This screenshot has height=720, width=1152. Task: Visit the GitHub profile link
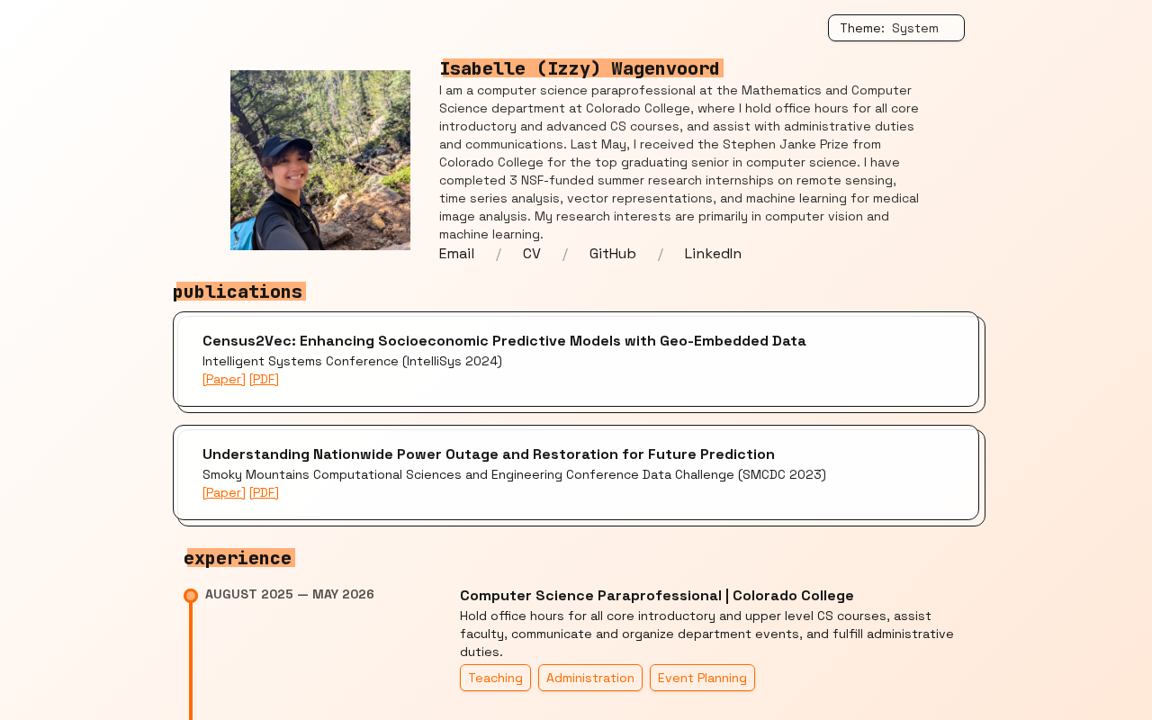[612, 254]
